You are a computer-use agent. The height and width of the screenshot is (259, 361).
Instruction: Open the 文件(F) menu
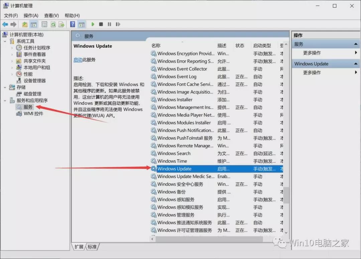11,15
